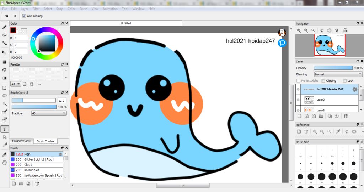Select the Select Pen tool
Viewport: 364px width, 192px height.
click(x=4, y=112)
